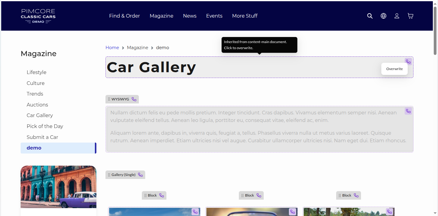The image size is (438, 216).
Task: Open Events in top navigation
Action: [214, 16]
